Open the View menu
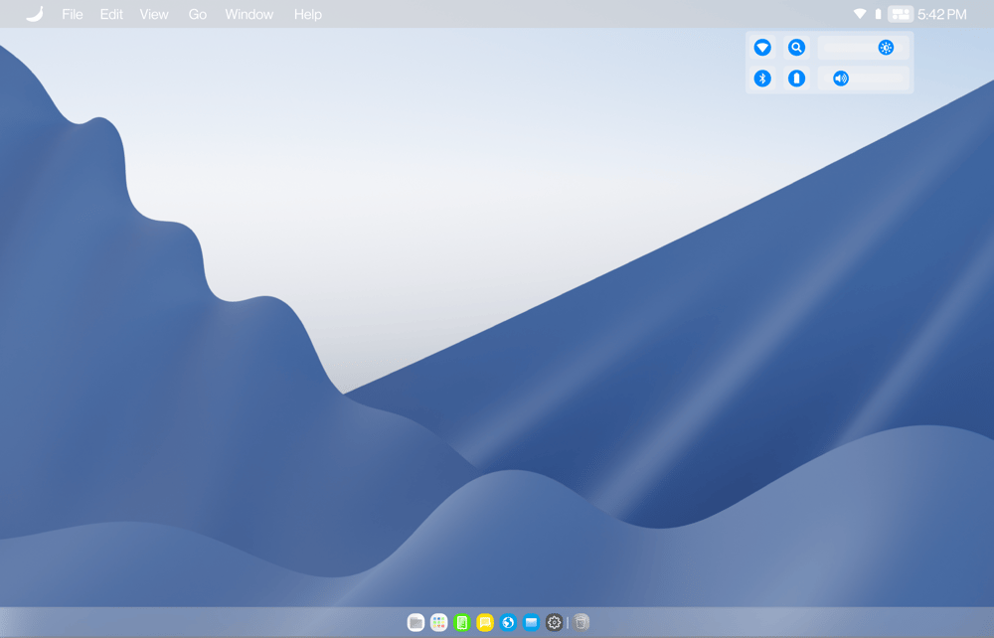994x638 pixels. [x=154, y=14]
